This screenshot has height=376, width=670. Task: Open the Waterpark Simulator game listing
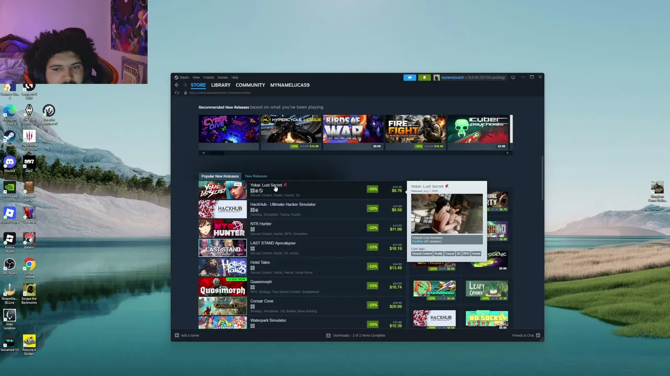301,323
